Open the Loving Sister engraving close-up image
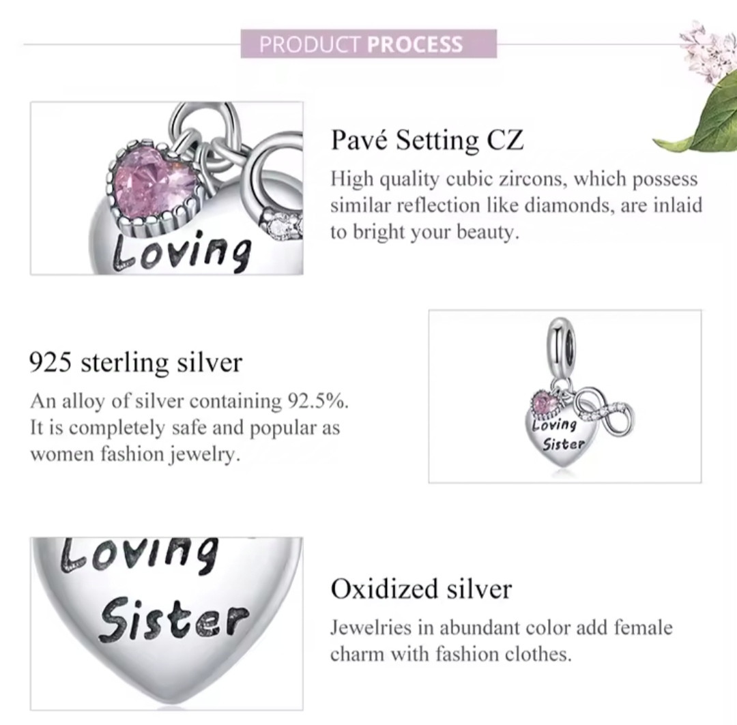 point(167,623)
